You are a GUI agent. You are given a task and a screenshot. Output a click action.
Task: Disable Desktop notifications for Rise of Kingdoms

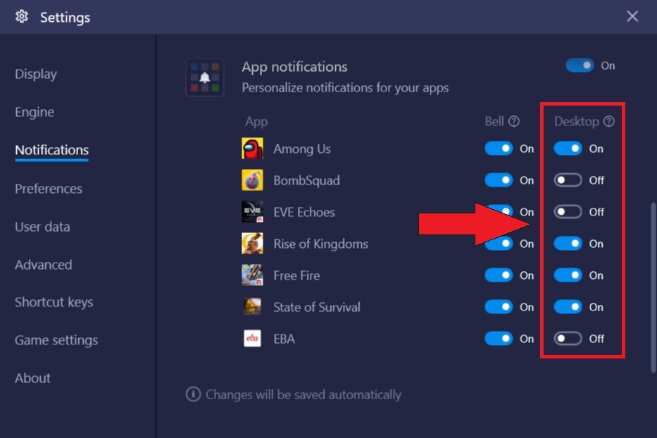(568, 244)
